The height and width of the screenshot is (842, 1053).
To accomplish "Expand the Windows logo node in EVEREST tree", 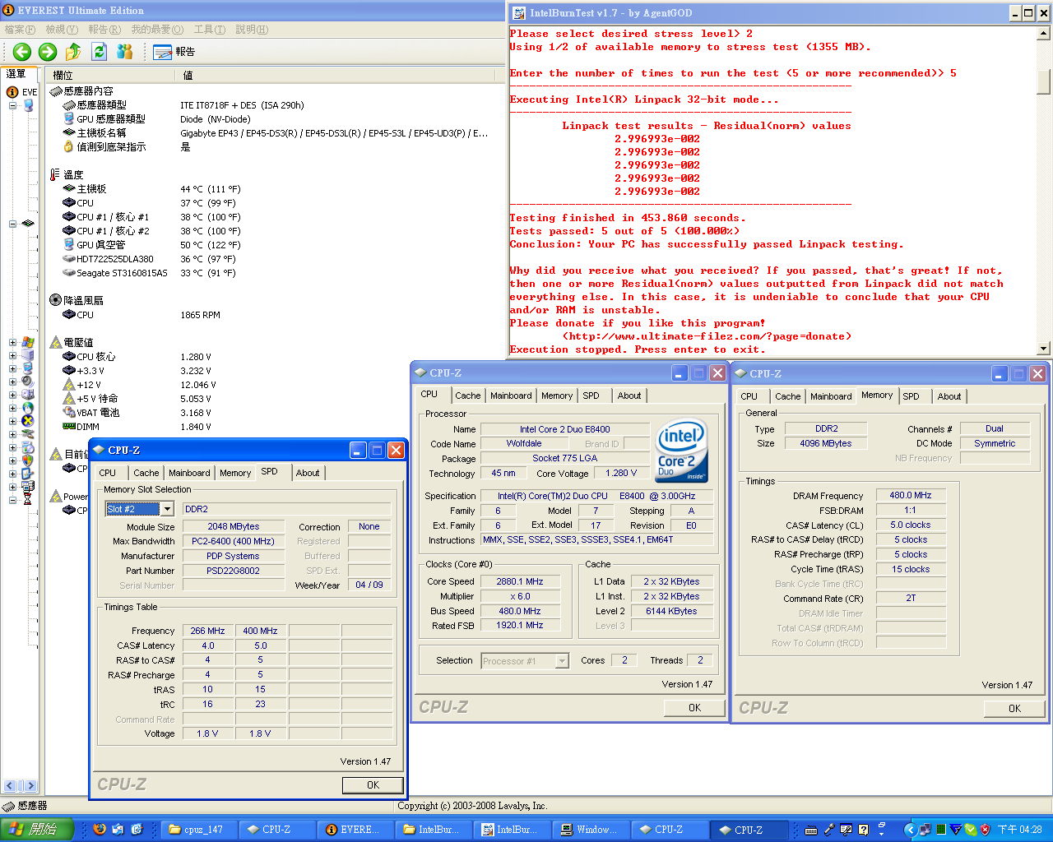I will click(x=12, y=342).
